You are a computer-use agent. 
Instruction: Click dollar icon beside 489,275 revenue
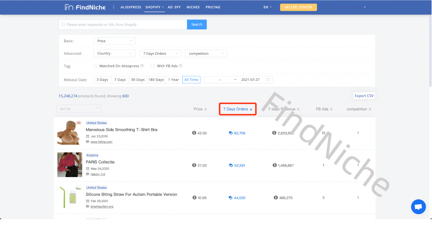[276, 198]
